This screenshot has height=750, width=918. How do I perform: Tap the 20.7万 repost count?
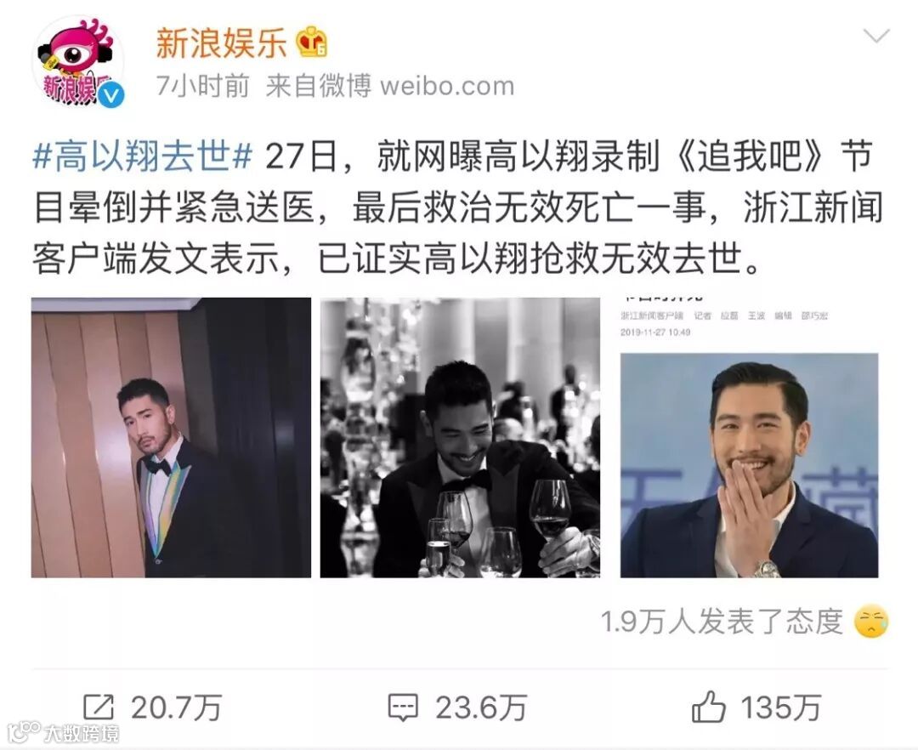click(176, 707)
